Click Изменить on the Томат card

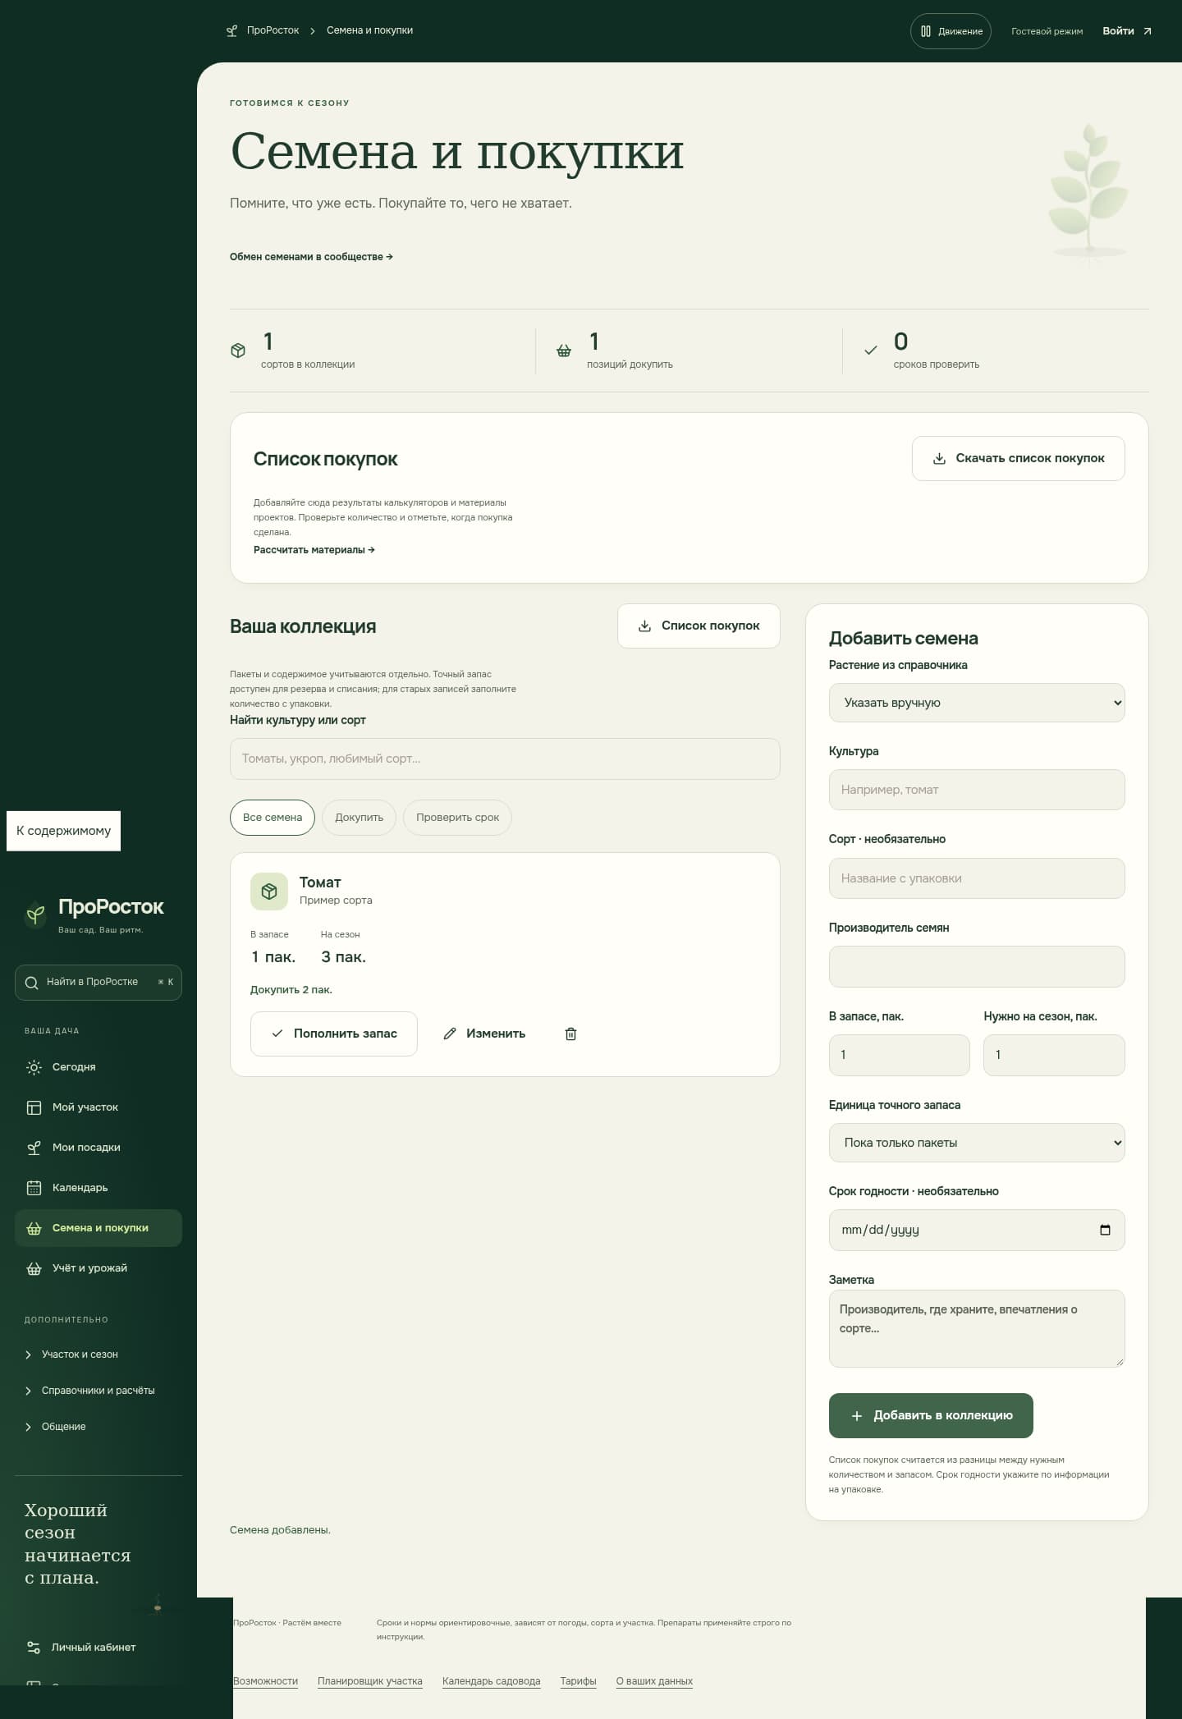pyautogui.click(x=484, y=1034)
